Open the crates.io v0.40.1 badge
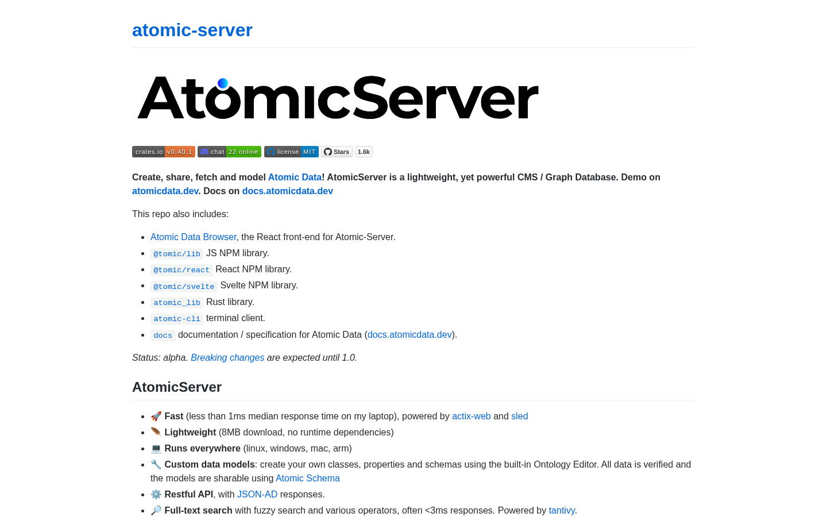827x517 pixels. click(164, 152)
